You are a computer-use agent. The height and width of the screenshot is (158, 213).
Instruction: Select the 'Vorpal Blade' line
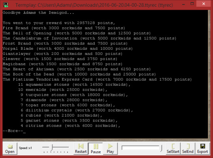tap(68, 49)
